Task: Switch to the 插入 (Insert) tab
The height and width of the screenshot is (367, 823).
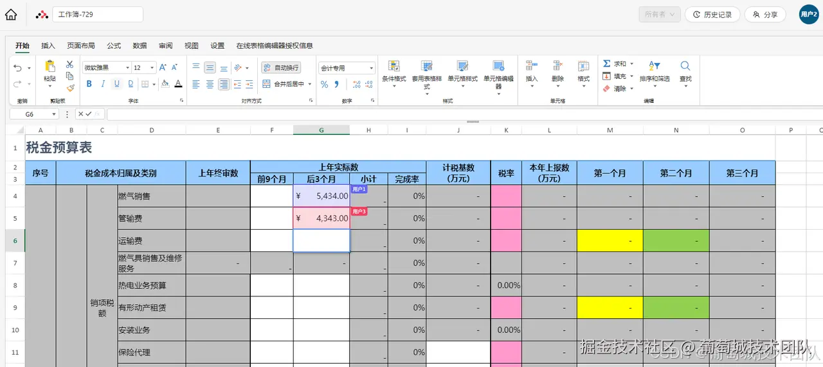Action: click(x=48, y=46)
